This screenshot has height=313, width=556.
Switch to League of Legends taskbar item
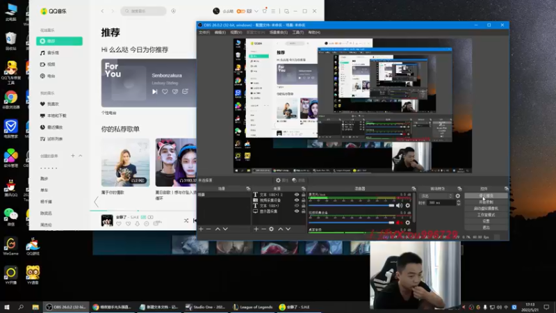tap(252, 307)
